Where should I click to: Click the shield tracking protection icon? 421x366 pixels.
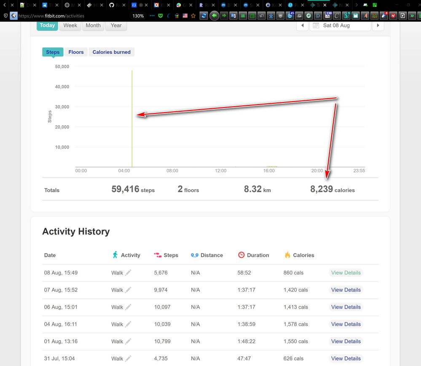click(5, 16)
